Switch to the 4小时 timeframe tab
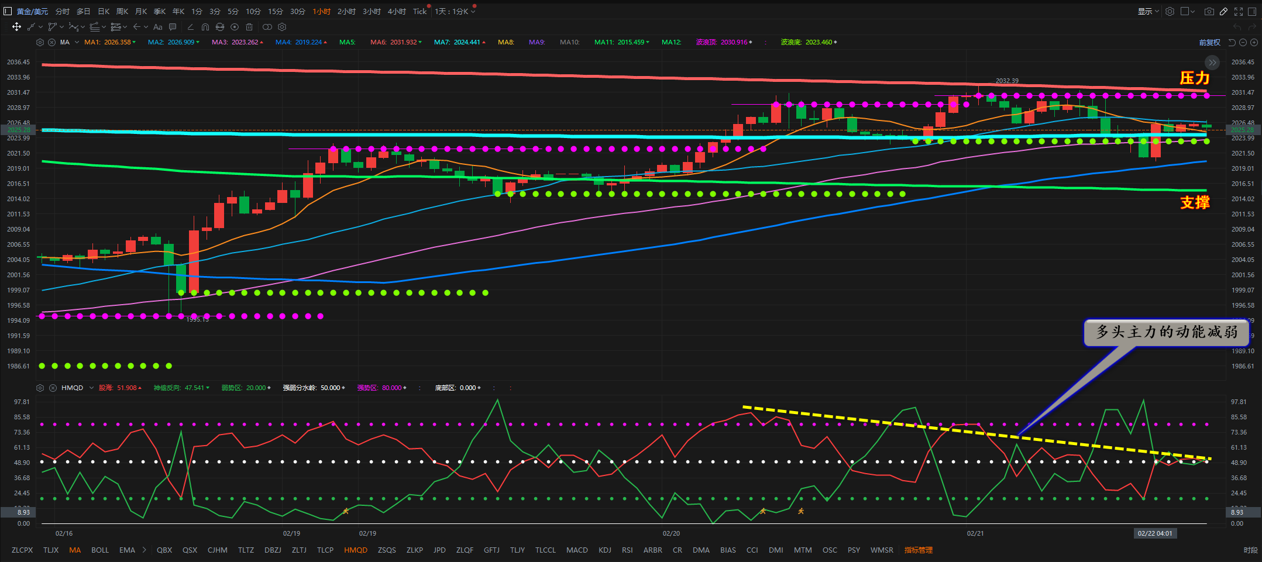 (396, 12)
